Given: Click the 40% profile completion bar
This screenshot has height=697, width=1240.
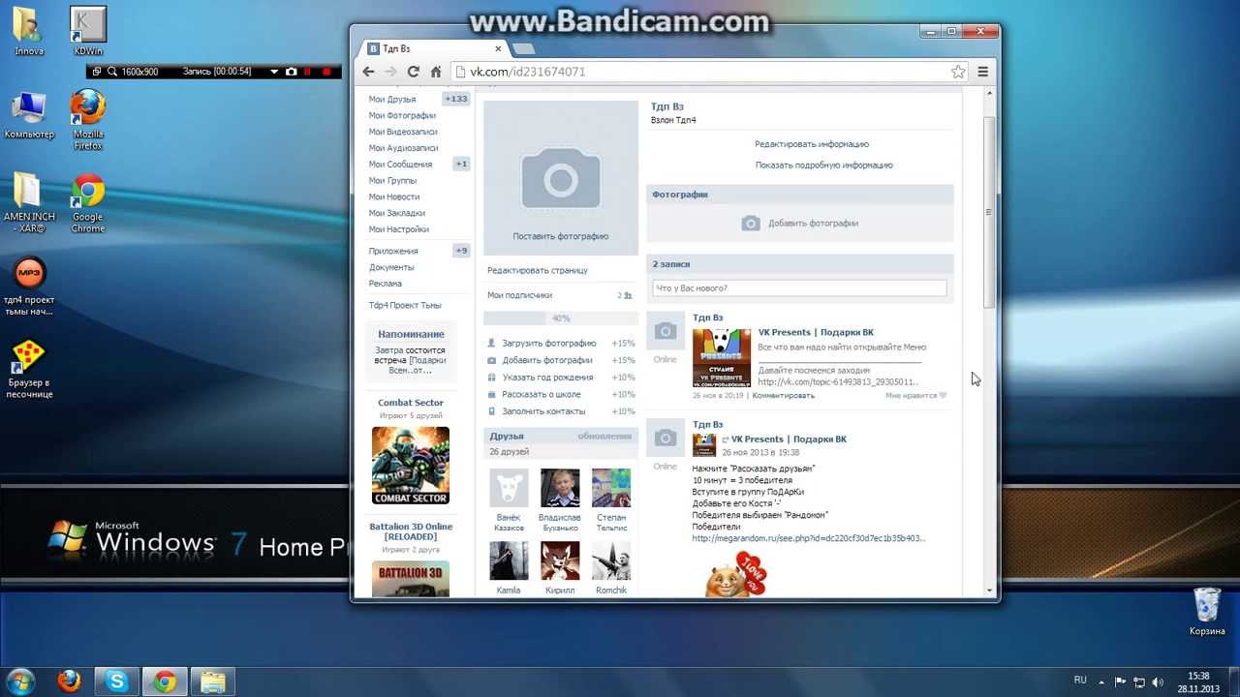Looking at the screenshot, I should point(561,318).
